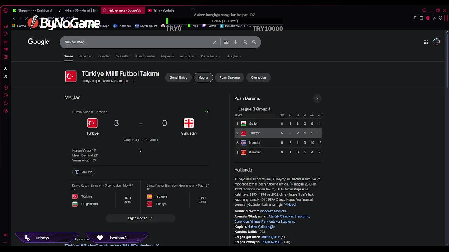
Task: Open the Oyuncular chip
Action: (259, 78)
